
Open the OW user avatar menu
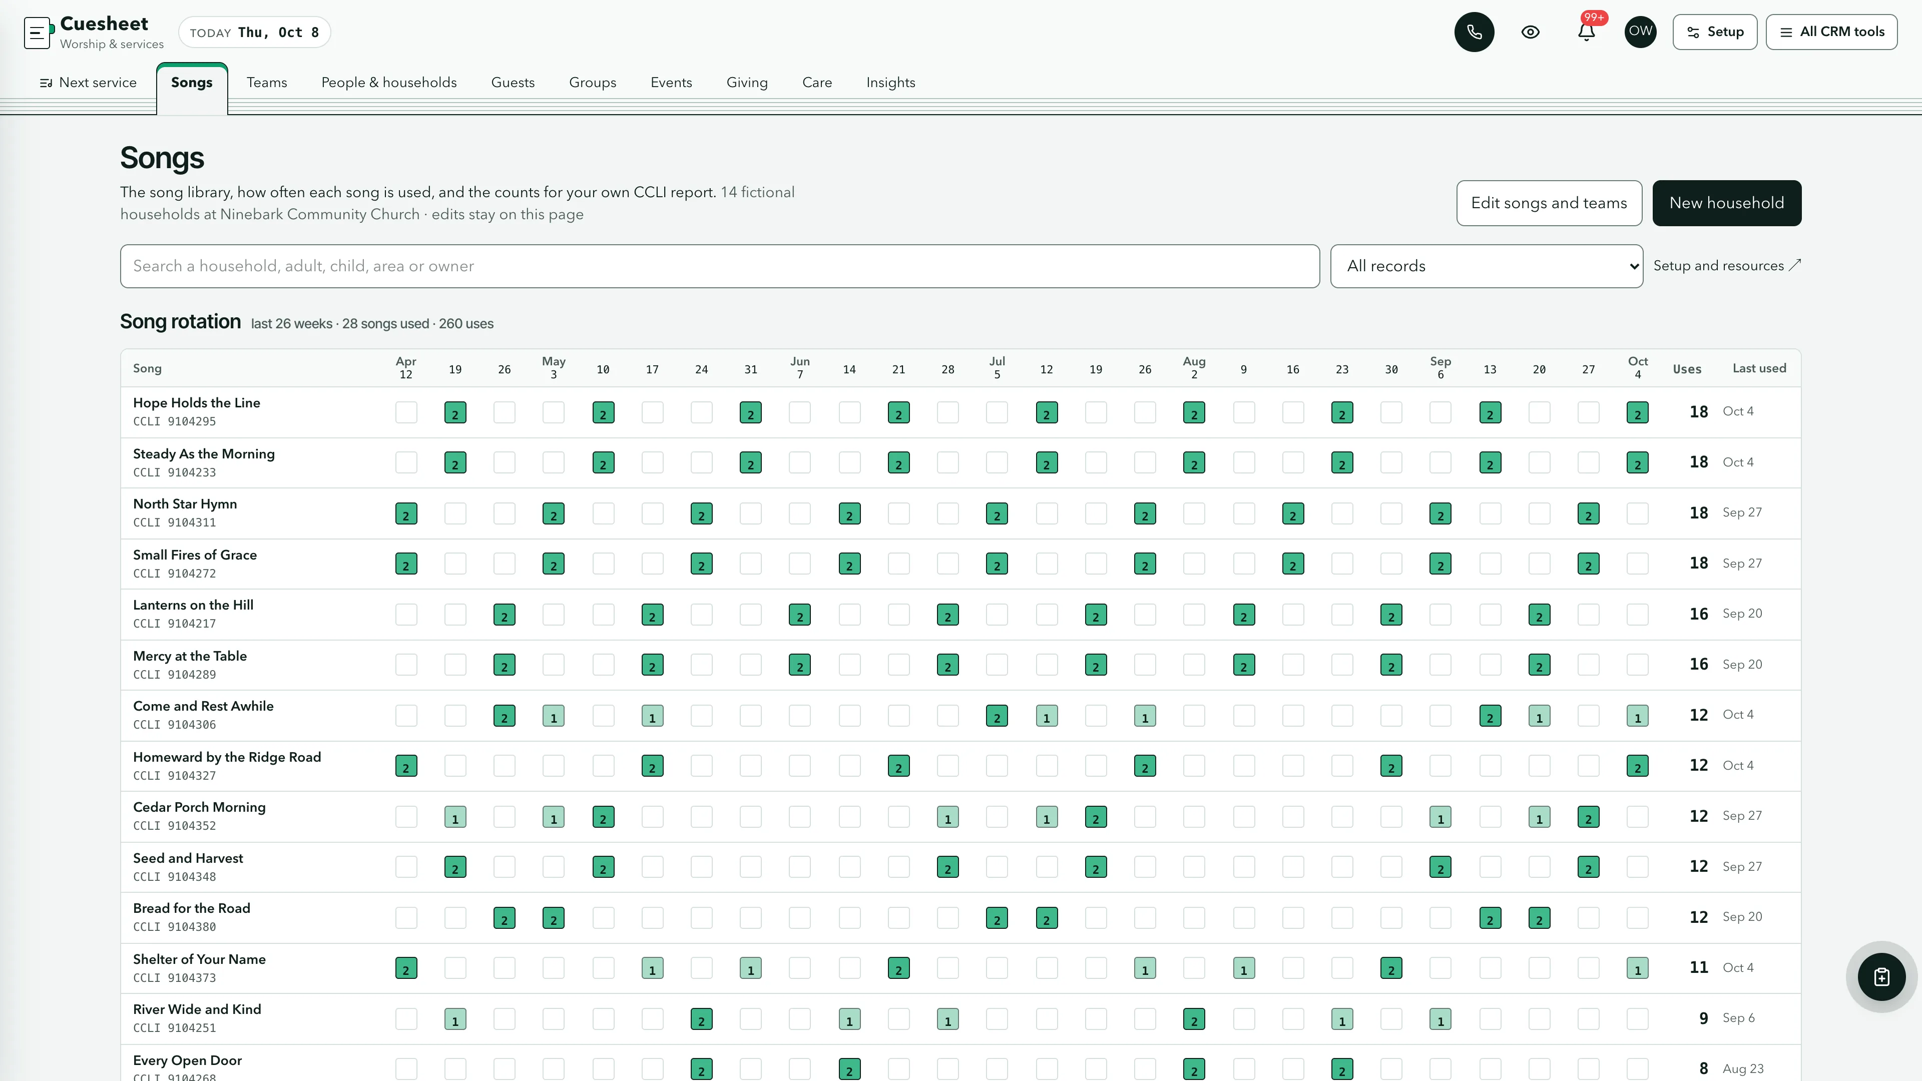[x=1640, y=32]
